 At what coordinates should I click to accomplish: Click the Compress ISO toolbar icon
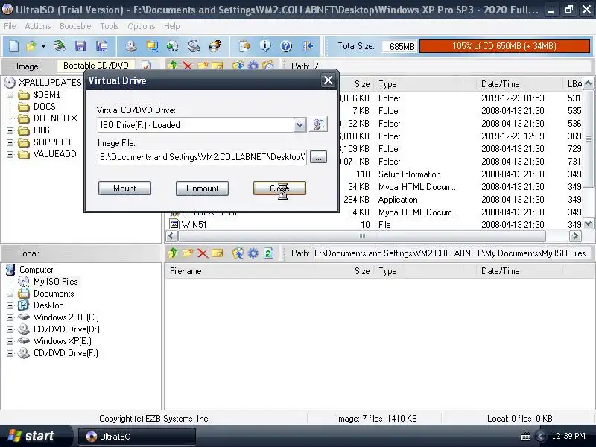pyautogui.click(x=152, y=46)
